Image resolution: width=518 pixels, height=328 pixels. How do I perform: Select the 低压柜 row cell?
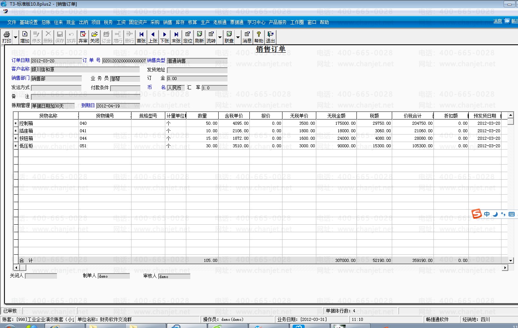tap(48, 146)
